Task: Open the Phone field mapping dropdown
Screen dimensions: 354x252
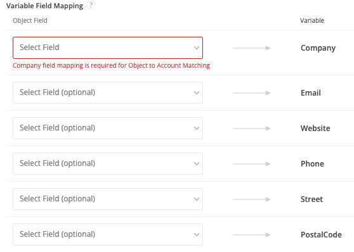Action: pos(108,163)
